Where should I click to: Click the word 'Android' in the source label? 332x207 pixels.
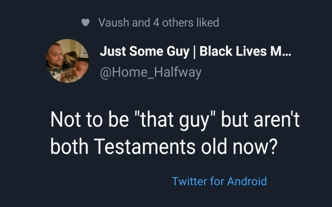coord(247,181)
